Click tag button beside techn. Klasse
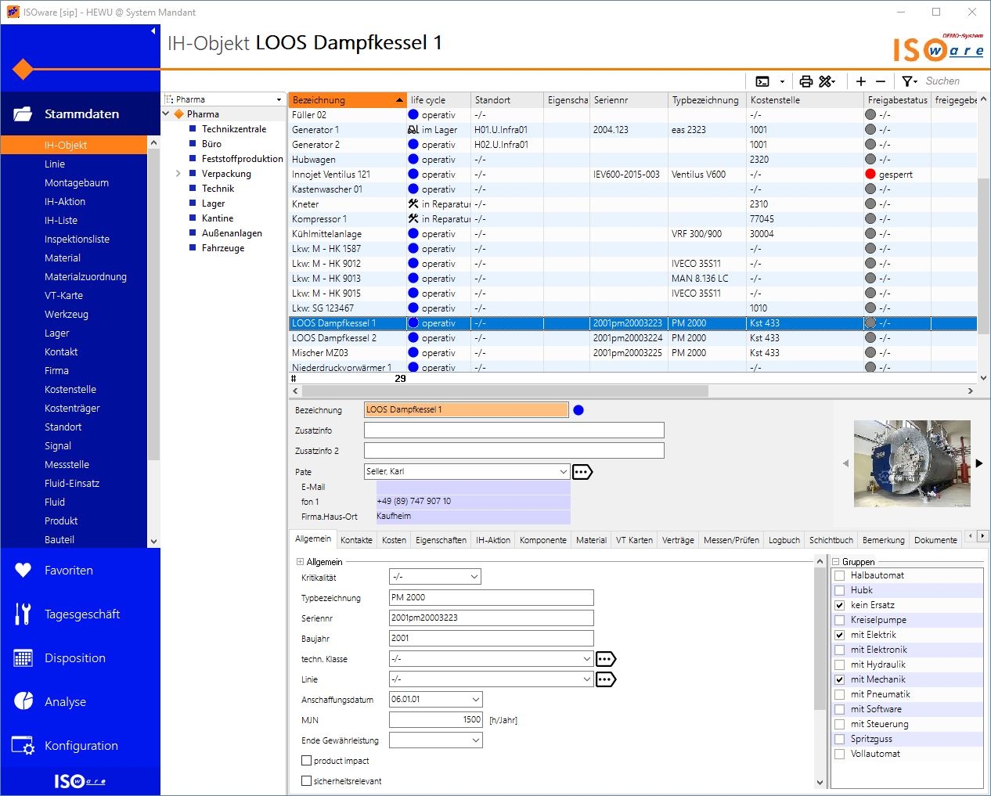Screen dimensions: 991x796 [x=606, y=659]
